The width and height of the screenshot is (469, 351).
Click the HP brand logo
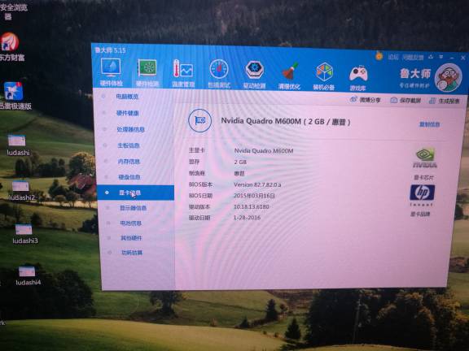(422, 193)
